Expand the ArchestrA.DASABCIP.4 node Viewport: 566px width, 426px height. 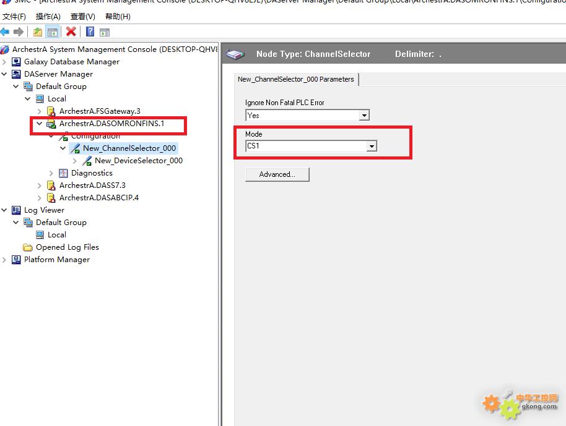pos(40,198)
